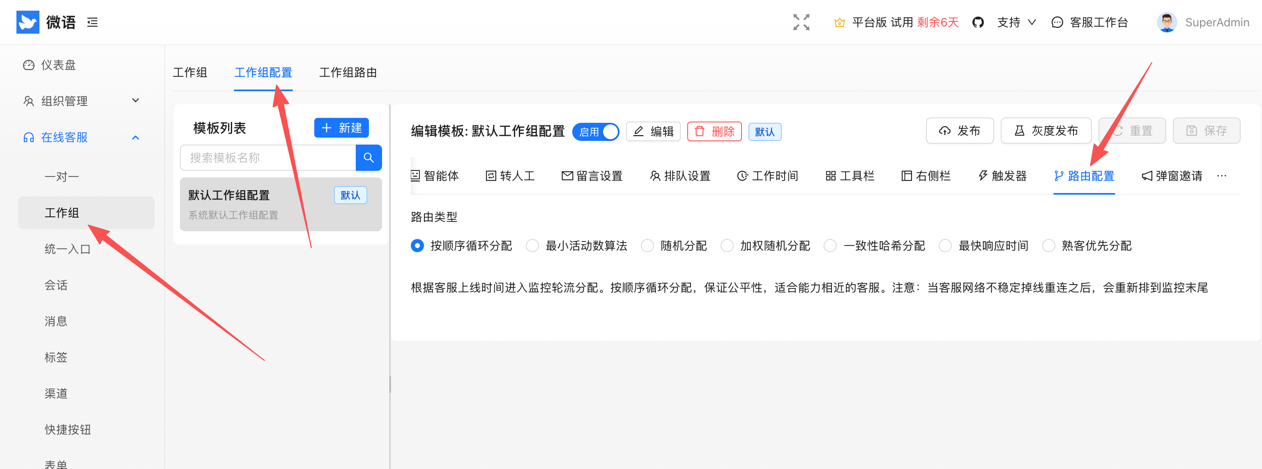
Task: Click the ellipsis more-tabs icon
Action: 1221,176
